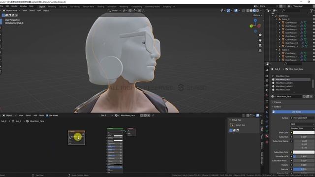The width and height of the screenshot is (315, 177).
Task: Click the blue Use Nodes button in Surface panel
Action: [x=293, y=112]
